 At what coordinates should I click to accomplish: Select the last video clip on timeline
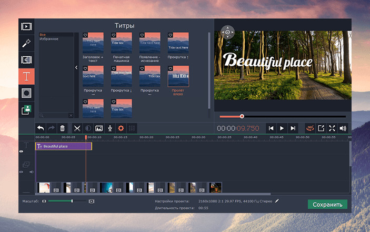click(x=215, y=188)
